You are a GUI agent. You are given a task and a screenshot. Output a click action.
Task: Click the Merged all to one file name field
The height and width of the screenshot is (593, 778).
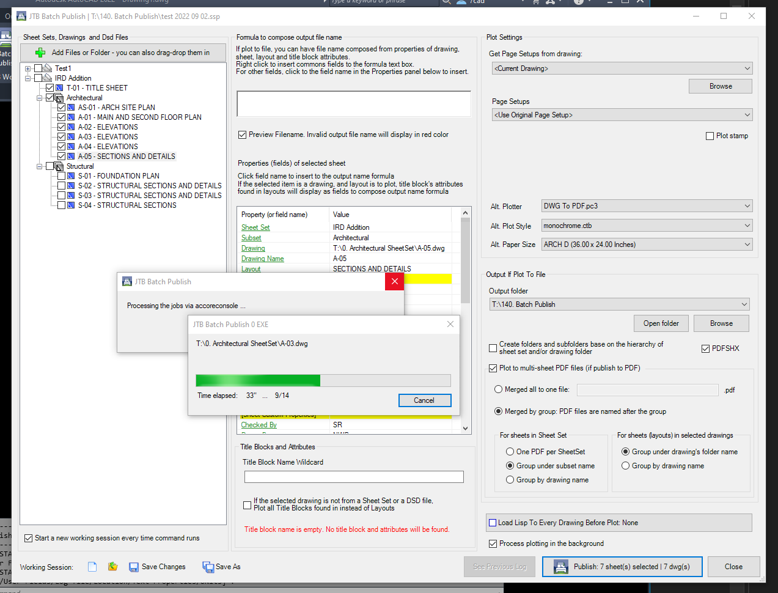click(x=648, y=390)
